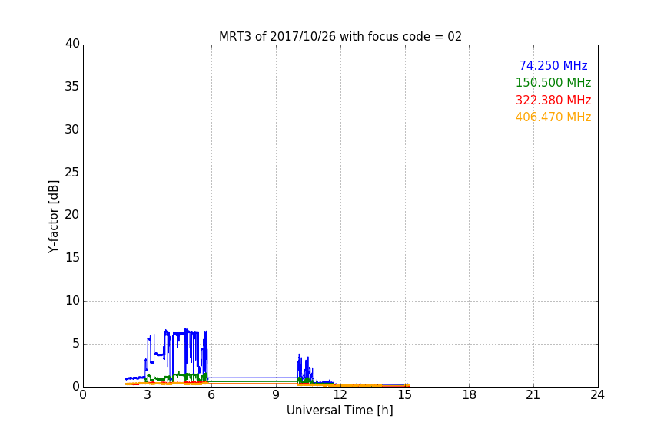Select the orange '406.470 MHz' legend label

point(553,117)
